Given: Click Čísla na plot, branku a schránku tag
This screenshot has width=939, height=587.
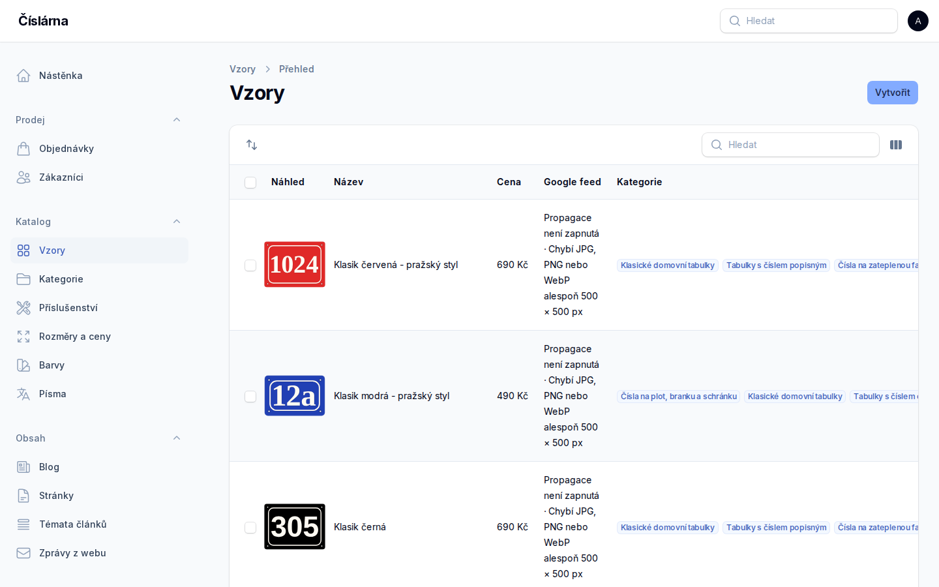Looking at the screenshot, I should (x=679, y=397).
